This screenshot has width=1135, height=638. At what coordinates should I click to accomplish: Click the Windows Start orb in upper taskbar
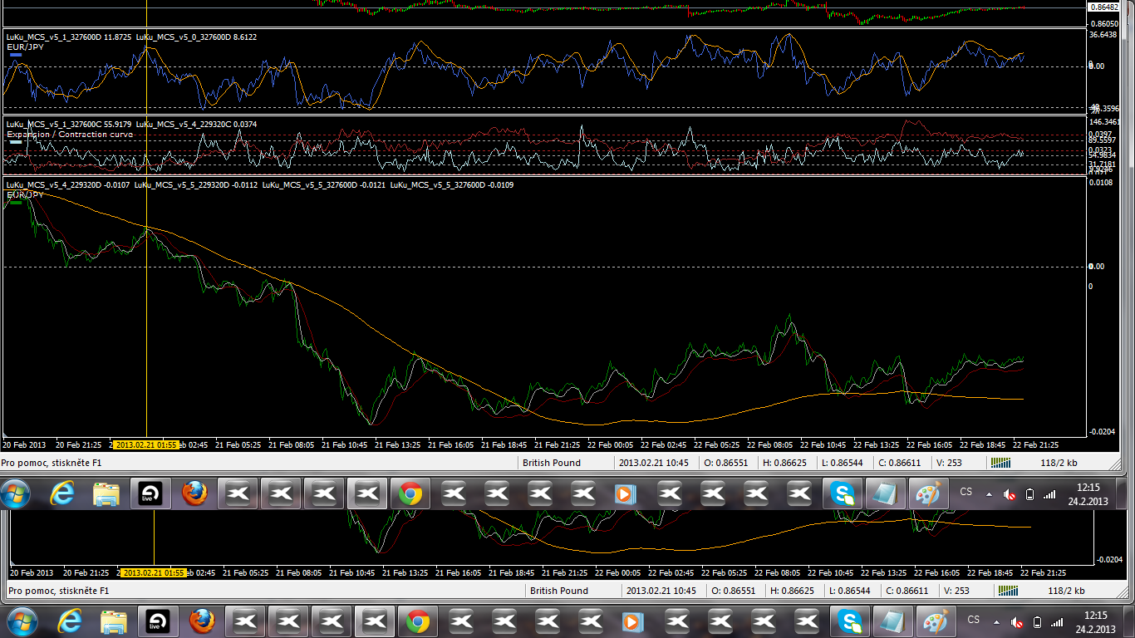coord(17,493)
